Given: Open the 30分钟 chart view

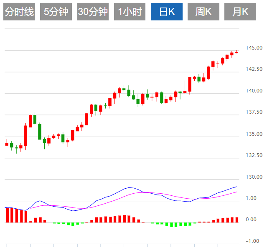Looking at the screenshot, I should tap(93, 12).
